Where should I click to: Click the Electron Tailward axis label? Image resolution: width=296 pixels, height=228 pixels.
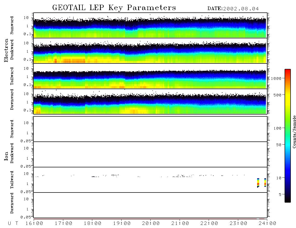coord(12,76)
